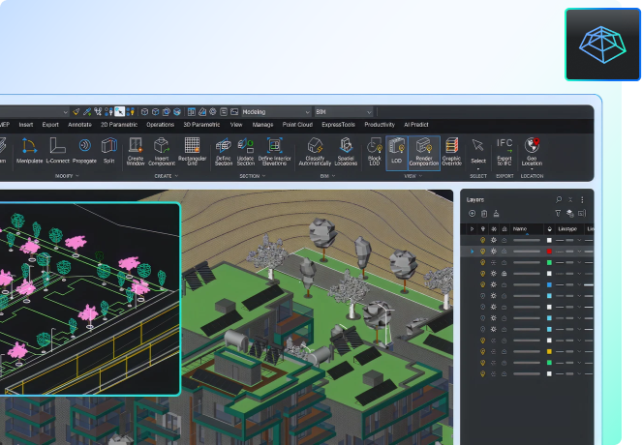Select the Manipulate tool

pyautogui.click(x=29, y=150)
